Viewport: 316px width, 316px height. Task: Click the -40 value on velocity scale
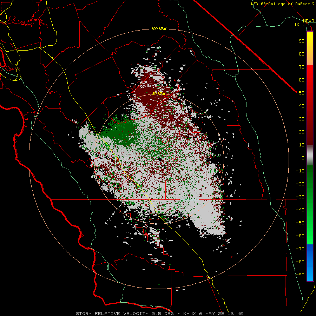300,210
